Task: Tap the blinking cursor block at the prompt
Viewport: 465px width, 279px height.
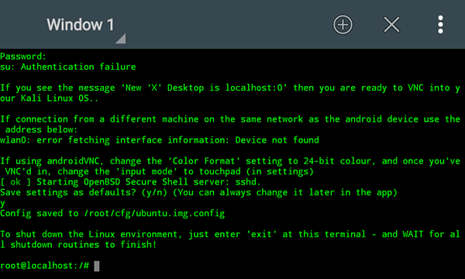Action: click(x=97, y=266)
